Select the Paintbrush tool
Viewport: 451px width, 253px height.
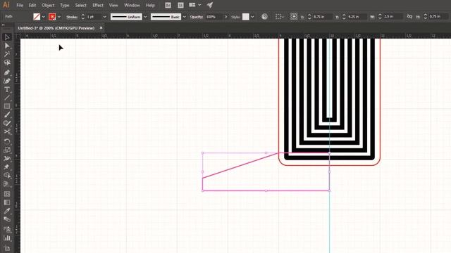pyautogui.click(x=7, y=115)
